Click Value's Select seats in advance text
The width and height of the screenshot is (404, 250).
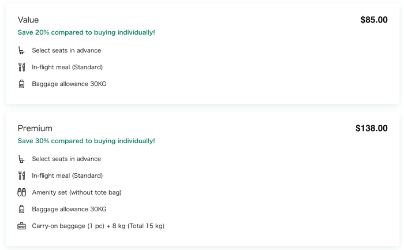click(x=66, y=50)
